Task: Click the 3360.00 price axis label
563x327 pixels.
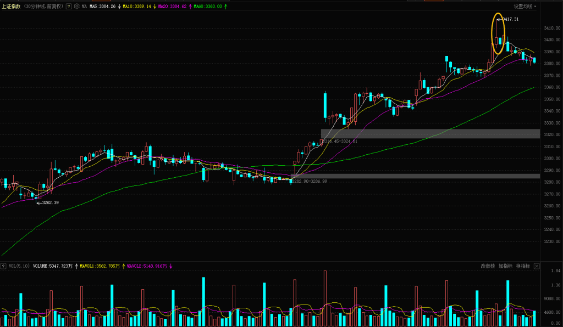Action: click(x=552, y=87)
